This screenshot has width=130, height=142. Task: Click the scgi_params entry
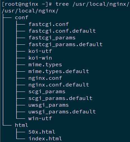(x=47, y=92)
